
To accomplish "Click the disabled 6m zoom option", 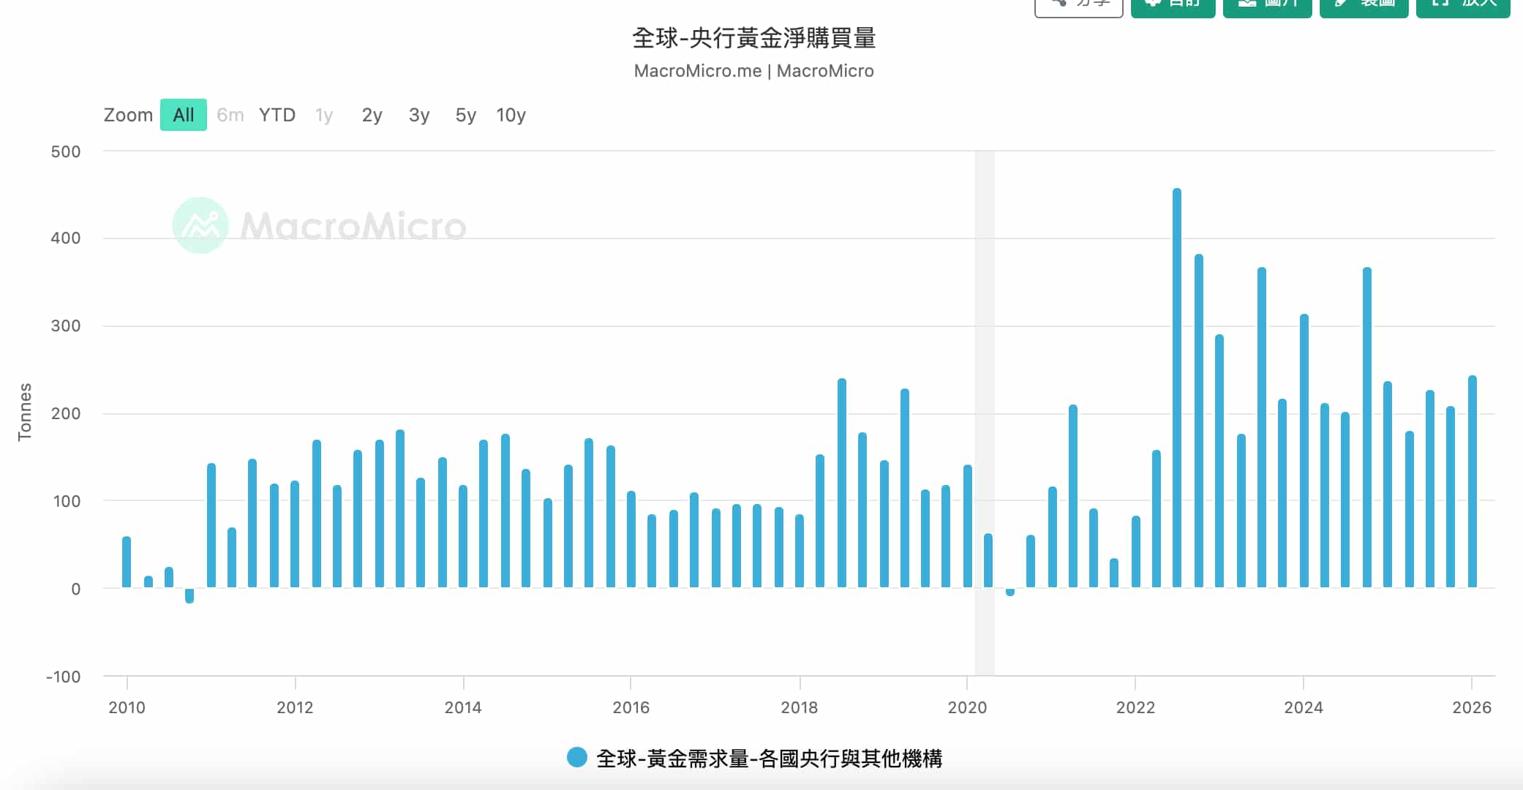I will tap(230, 115).
